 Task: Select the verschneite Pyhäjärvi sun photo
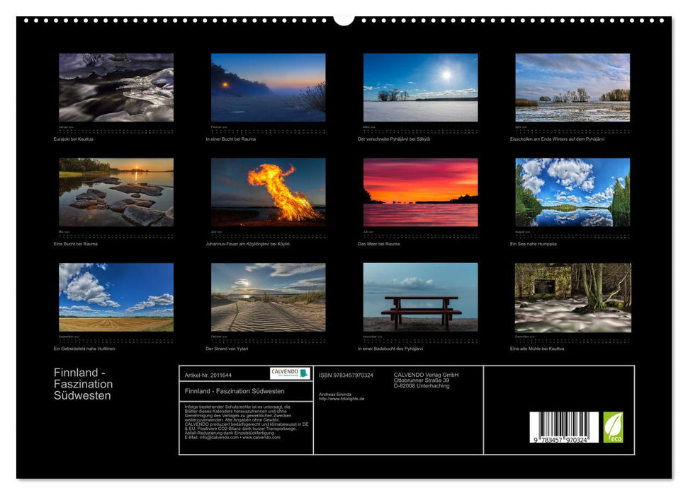(x=420, y=88)
